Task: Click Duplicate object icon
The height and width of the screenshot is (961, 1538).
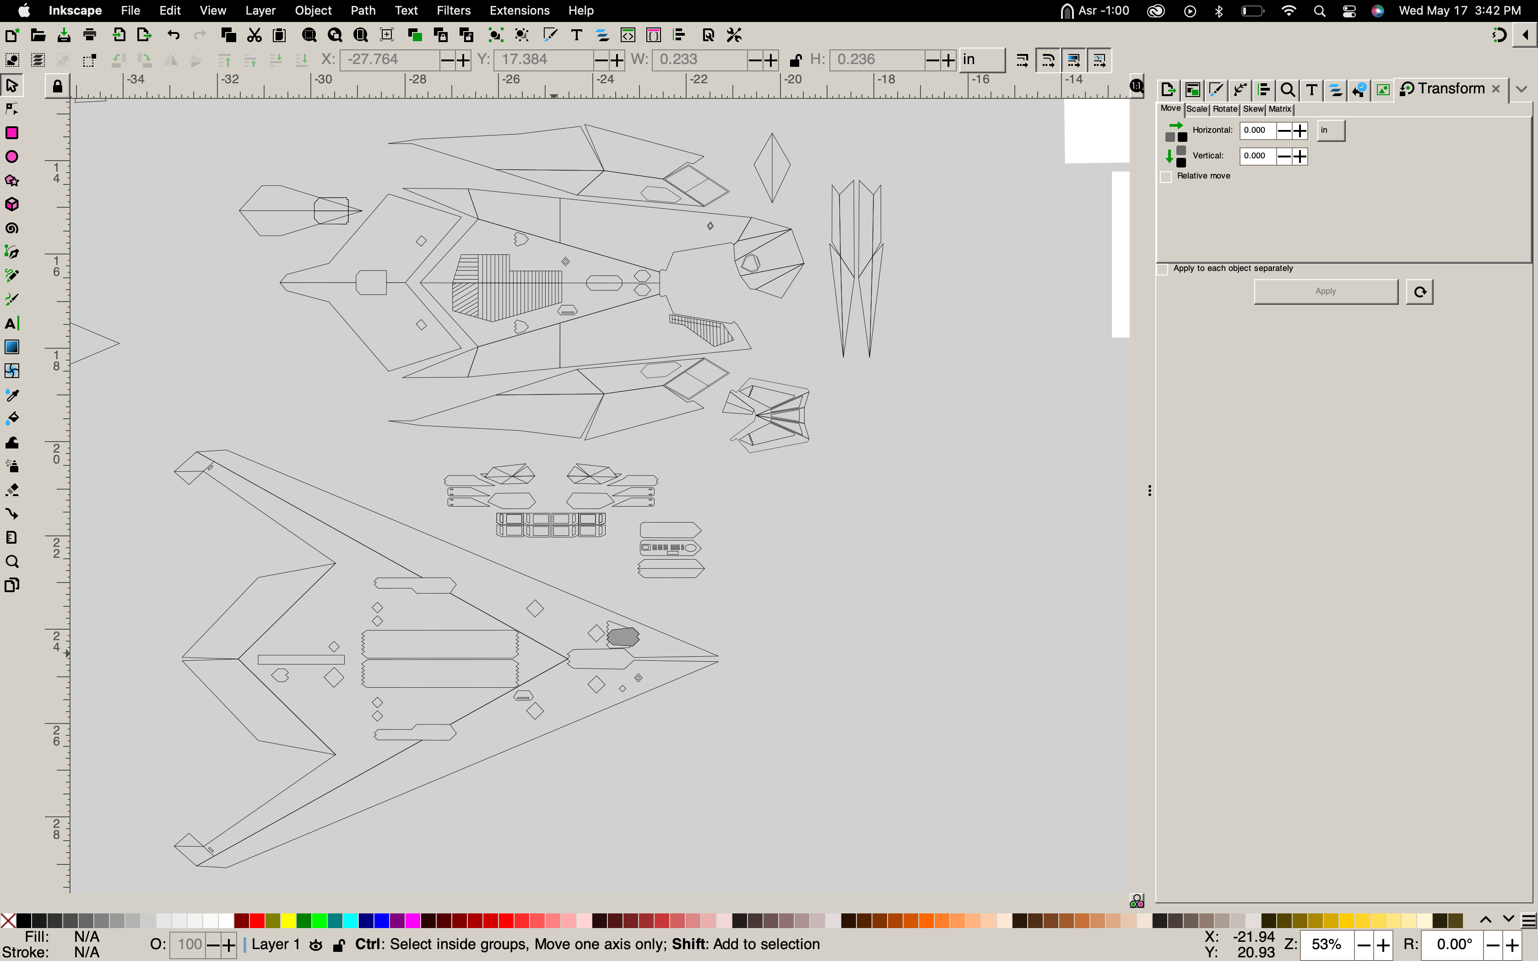Action: pos(415,35)
